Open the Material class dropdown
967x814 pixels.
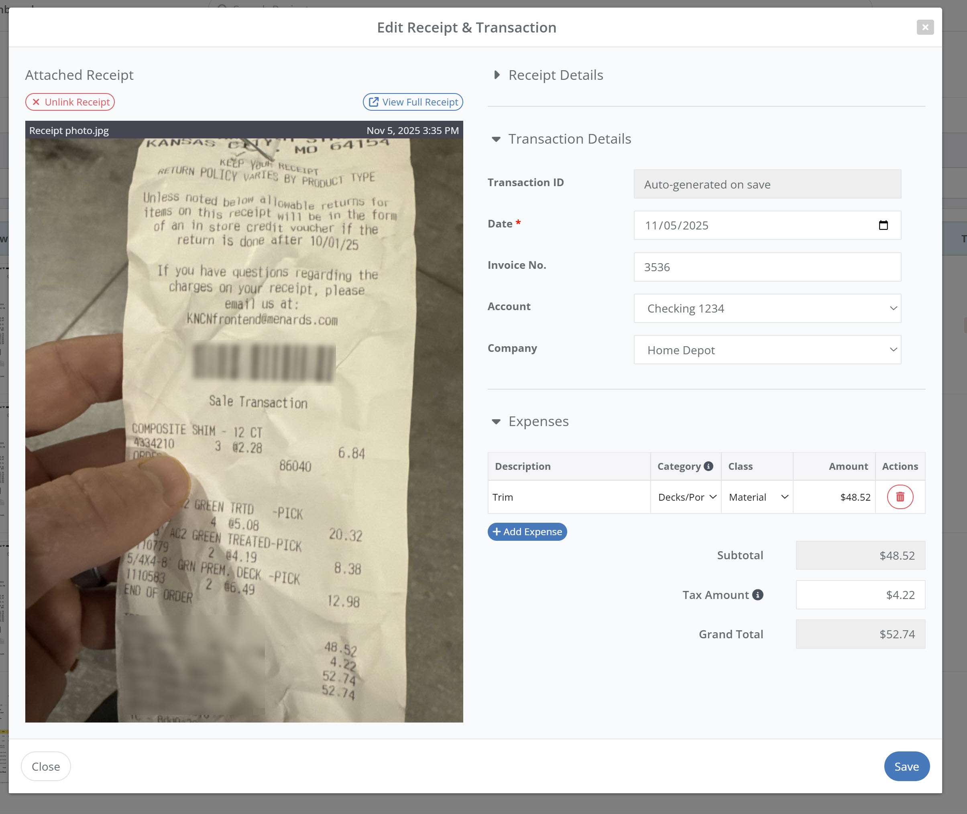[x=757, y=497]
